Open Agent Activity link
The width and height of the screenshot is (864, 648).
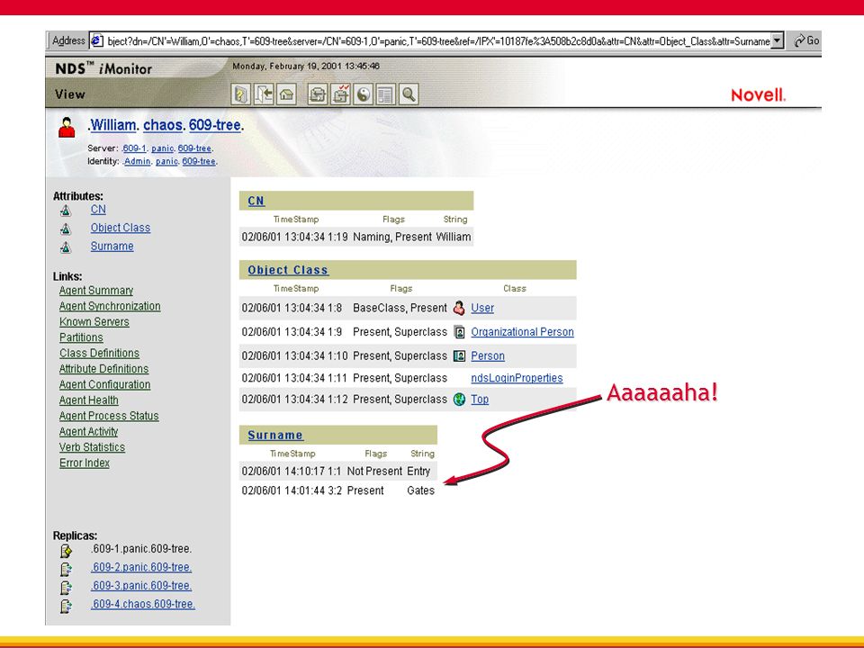click(x=89, y=431)
